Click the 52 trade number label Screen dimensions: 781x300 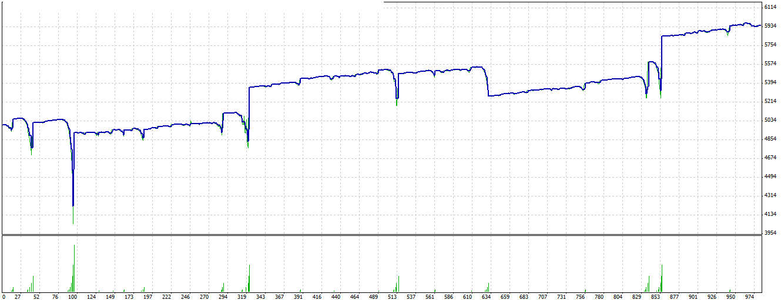point(36,296)
